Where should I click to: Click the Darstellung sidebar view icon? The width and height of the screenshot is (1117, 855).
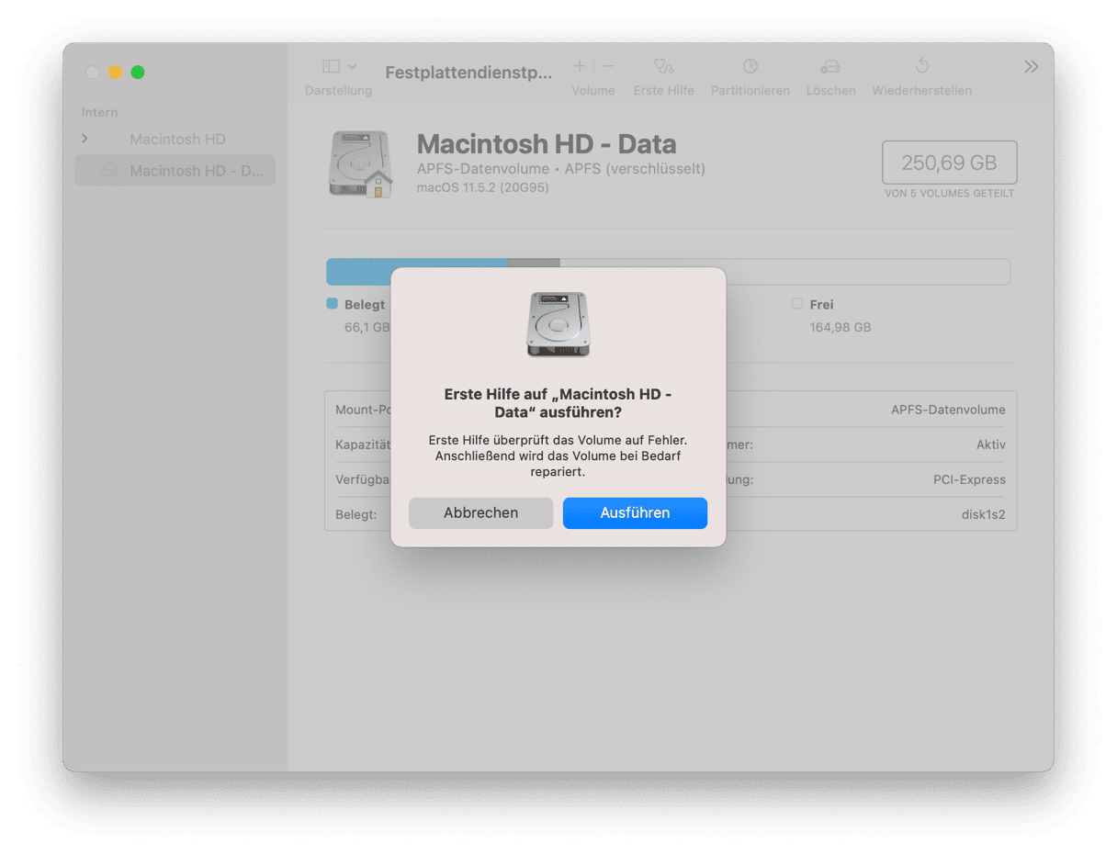pyautogui.click(x=332, y=66)
